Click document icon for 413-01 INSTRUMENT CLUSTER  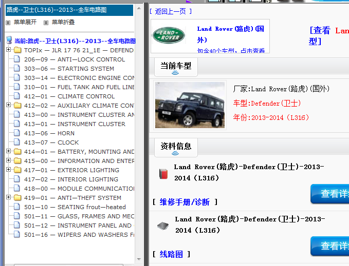coord(16,124)
